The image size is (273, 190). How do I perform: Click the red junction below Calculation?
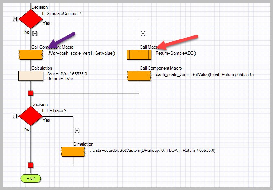(x=31, y=93)
